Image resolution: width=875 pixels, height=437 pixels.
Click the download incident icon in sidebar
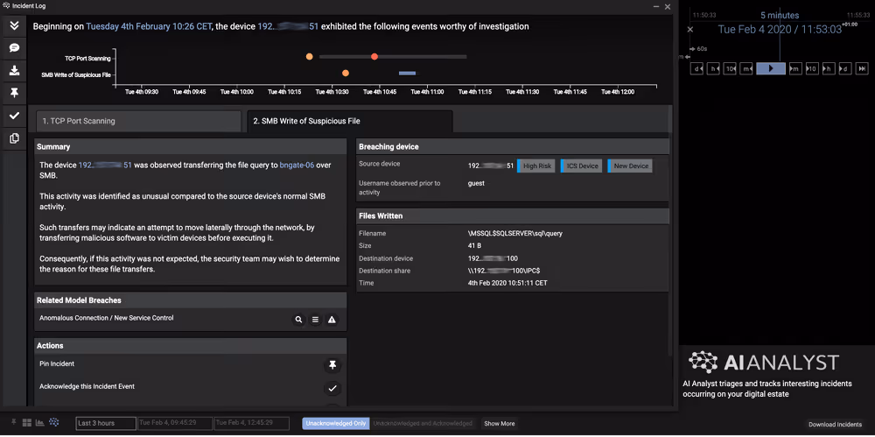tap(15, 70)
